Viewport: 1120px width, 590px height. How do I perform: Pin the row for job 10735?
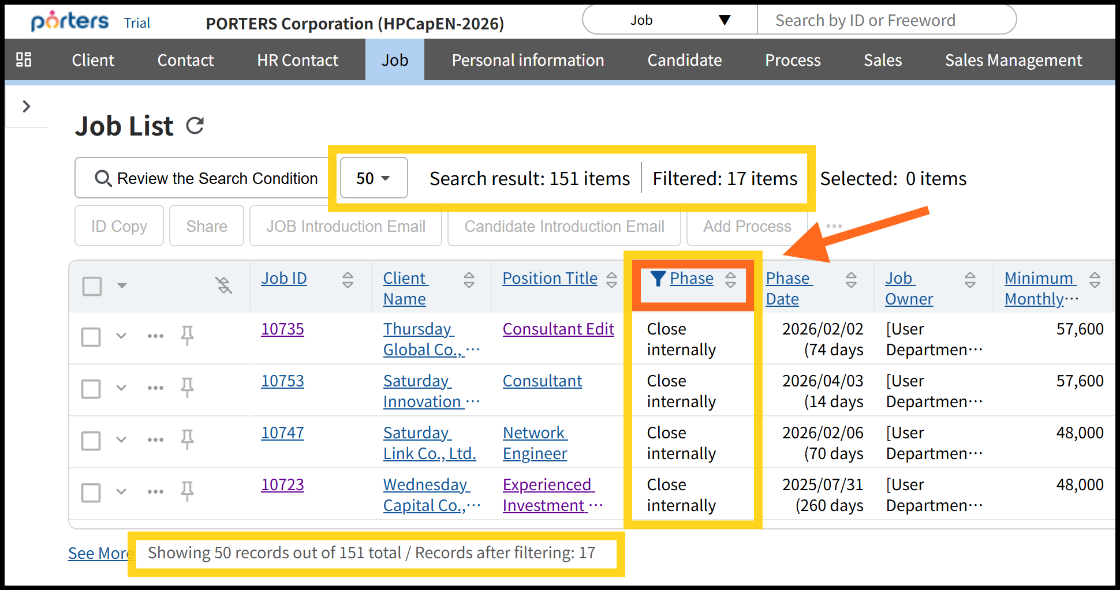click(x=187, y=335)
